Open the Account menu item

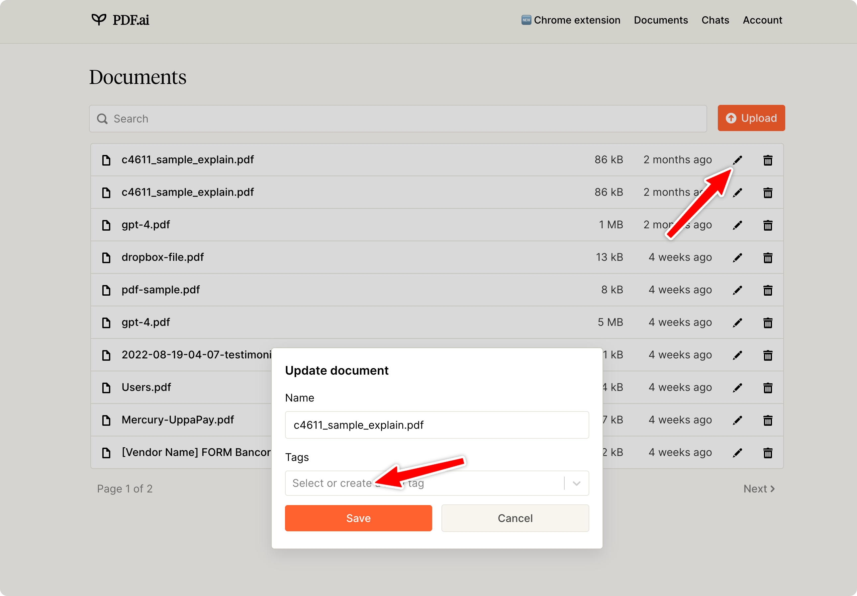pyautogui.click(x=762, y=20)
